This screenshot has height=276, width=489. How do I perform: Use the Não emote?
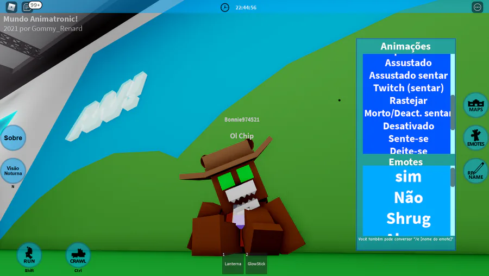pyautogui.click(x=408, y=197)
